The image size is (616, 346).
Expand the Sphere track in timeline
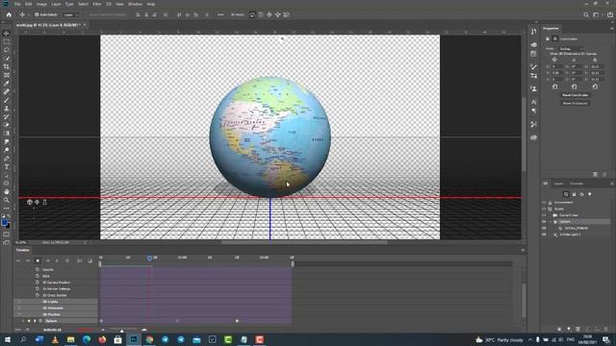point(35,321)
